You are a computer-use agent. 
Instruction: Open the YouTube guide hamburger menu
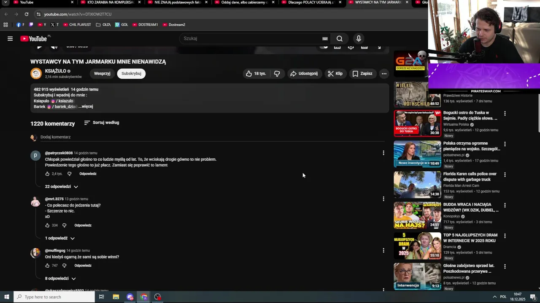[10, 39]
